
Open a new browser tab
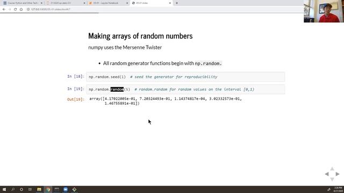(177, 3)
